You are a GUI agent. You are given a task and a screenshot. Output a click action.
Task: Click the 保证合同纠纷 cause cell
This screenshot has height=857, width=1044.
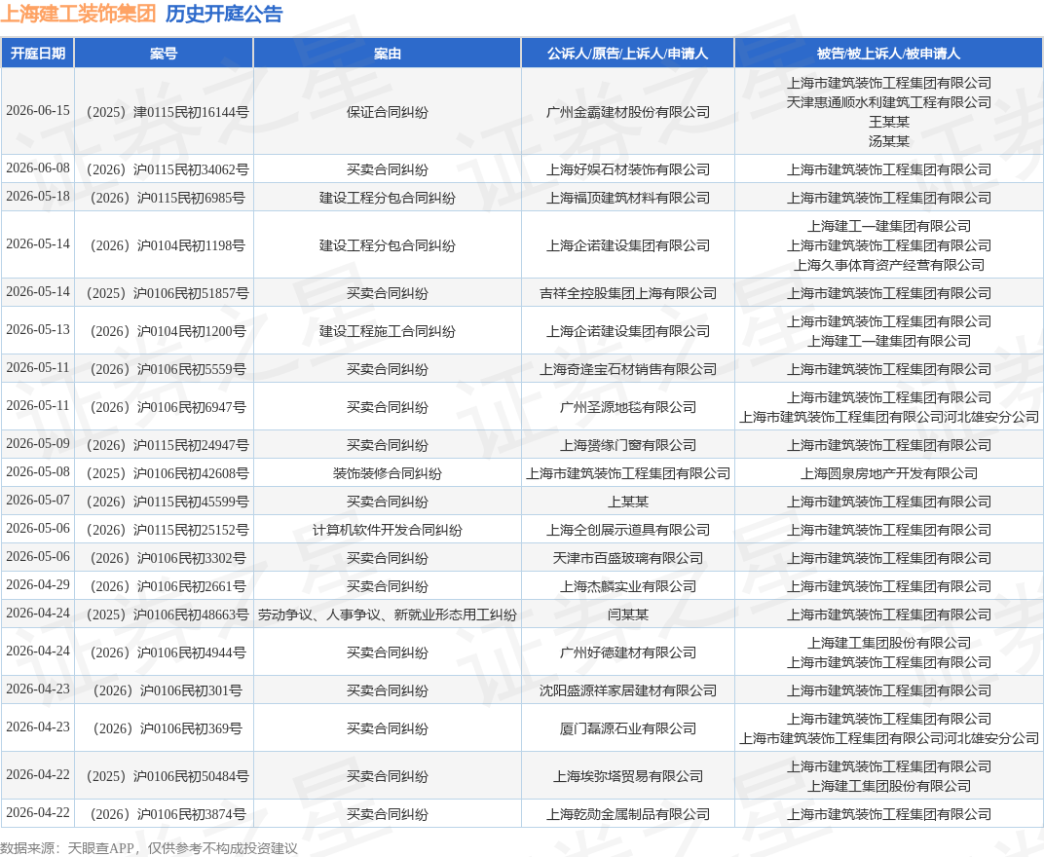coord(388,112)
